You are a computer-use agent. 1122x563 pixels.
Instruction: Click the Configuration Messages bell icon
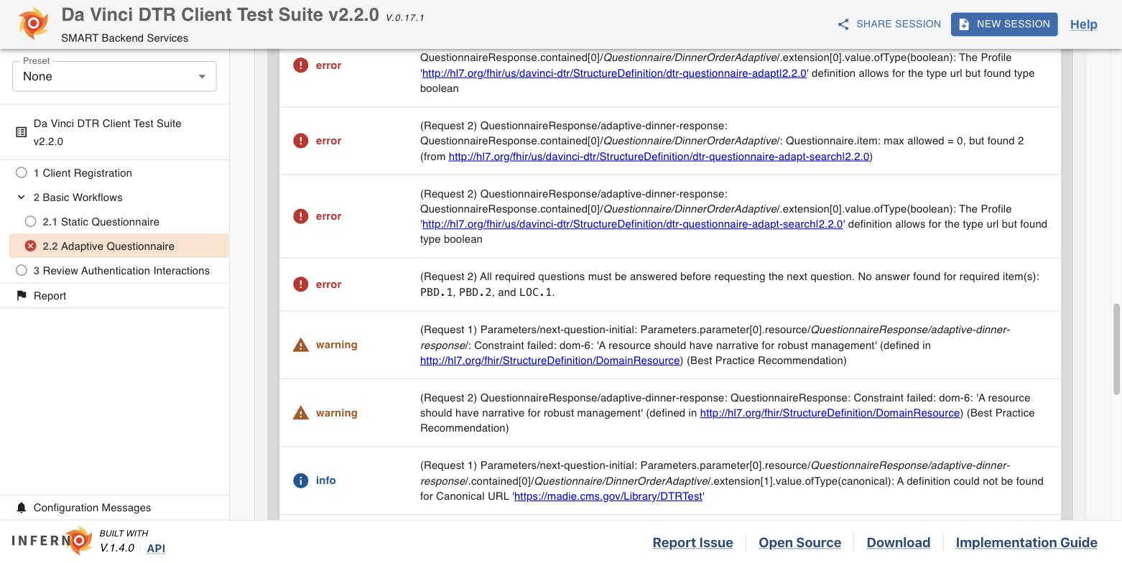pos(22,508)
